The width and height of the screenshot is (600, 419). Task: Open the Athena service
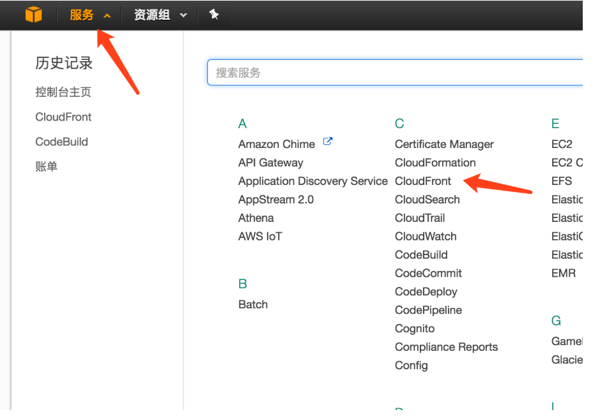256,218
